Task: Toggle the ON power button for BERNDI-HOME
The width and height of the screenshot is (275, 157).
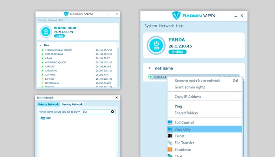Action: (x=46, y=32)
